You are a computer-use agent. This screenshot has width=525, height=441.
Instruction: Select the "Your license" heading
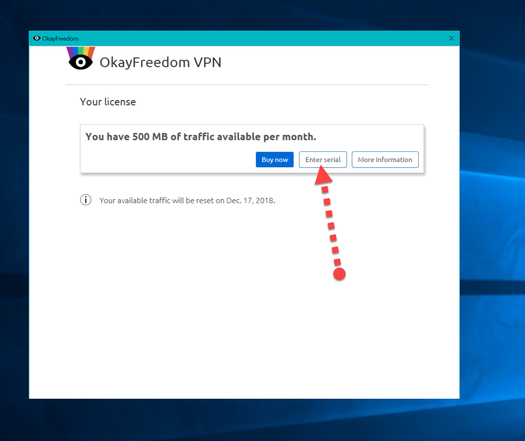(x=108, y=102)
